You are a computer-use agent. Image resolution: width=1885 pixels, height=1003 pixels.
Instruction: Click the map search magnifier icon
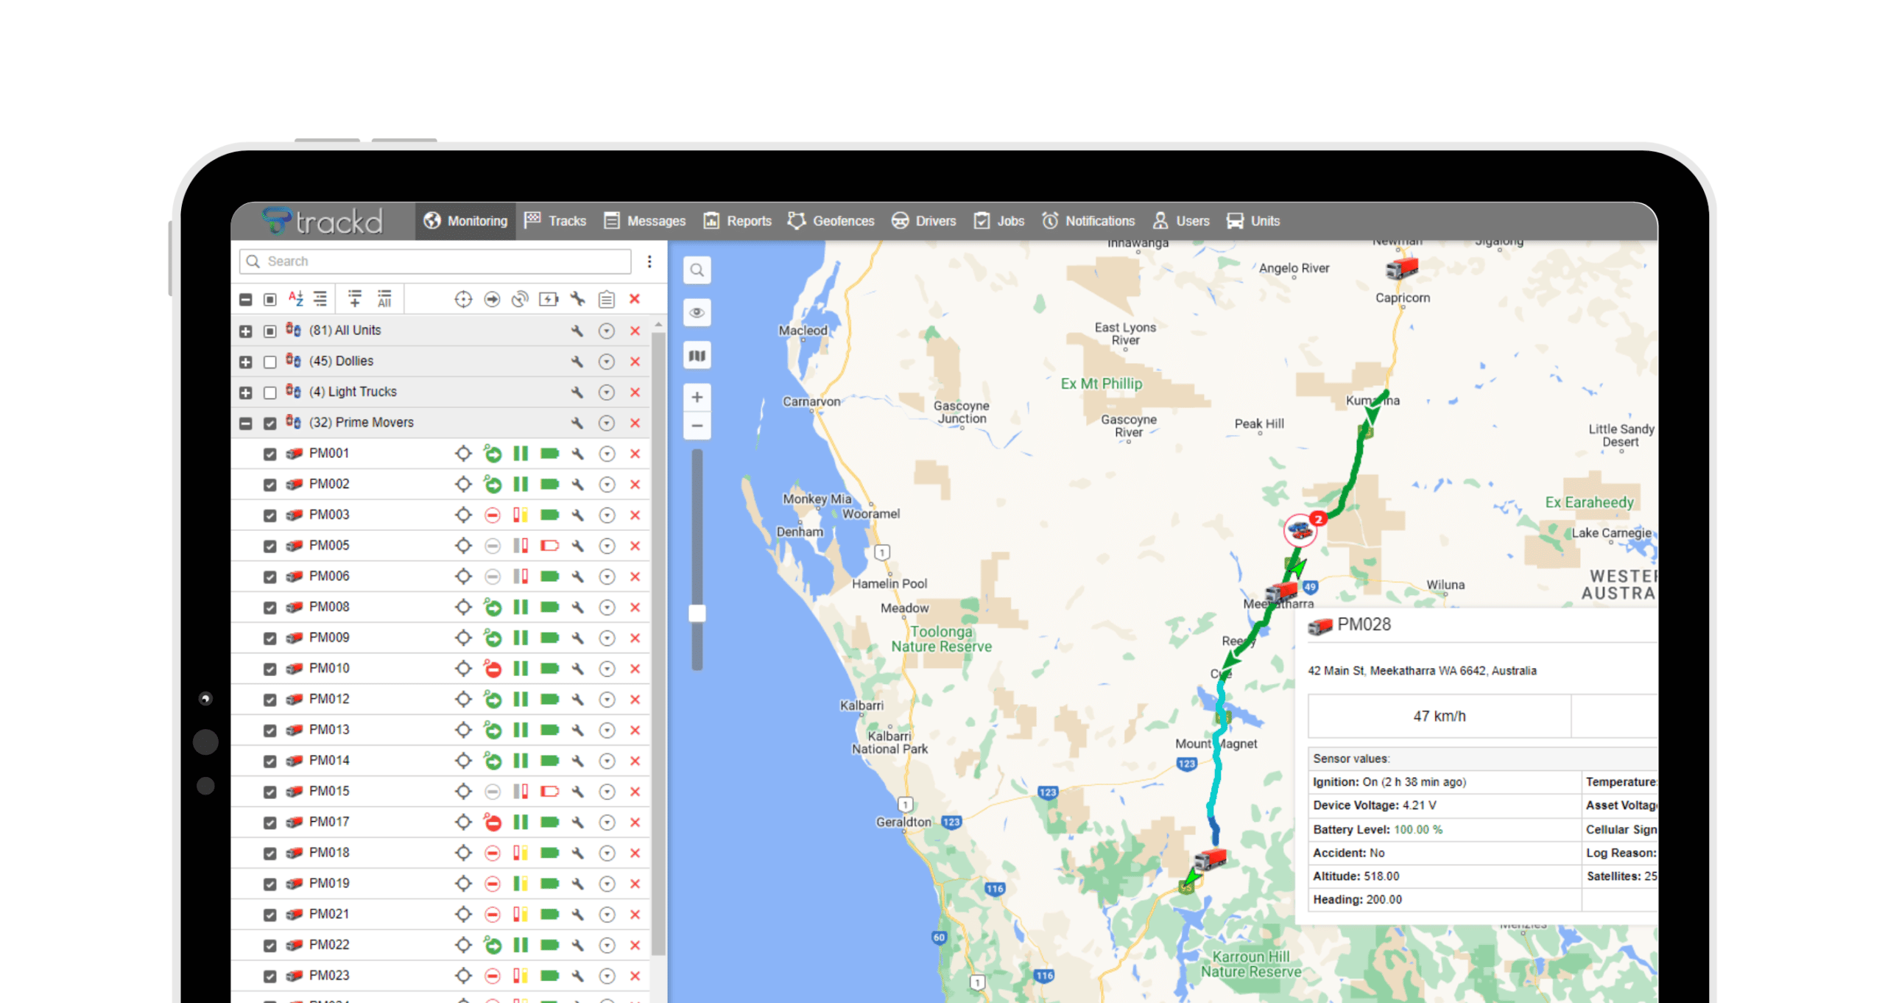[697, 270]
